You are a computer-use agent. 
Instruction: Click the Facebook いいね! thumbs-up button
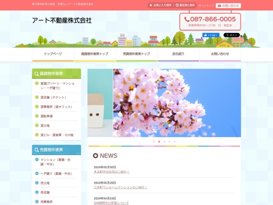tap(211, 35)
